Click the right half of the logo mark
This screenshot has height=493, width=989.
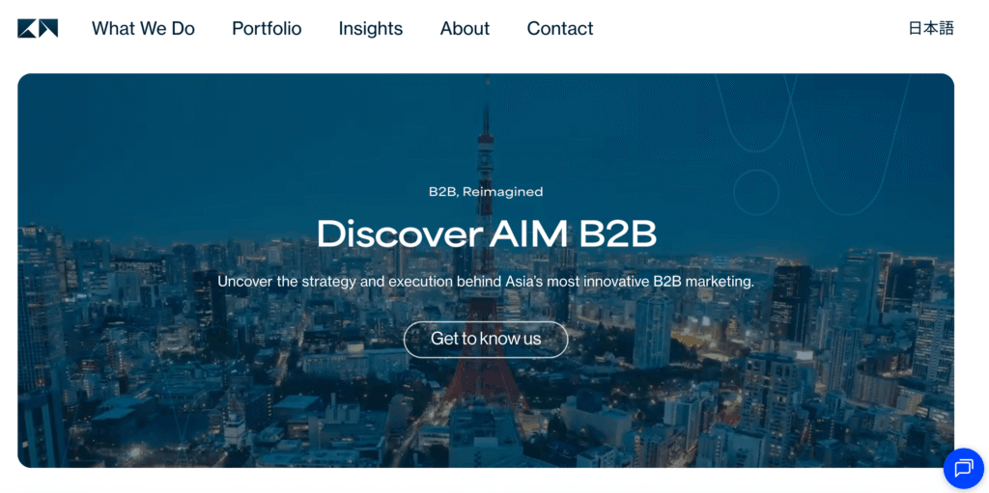coord(48,28)
